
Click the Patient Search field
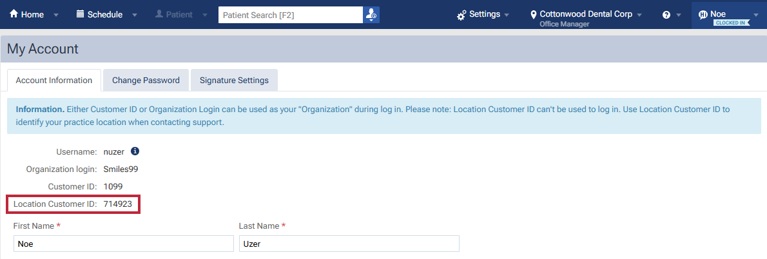coord(291,15)
